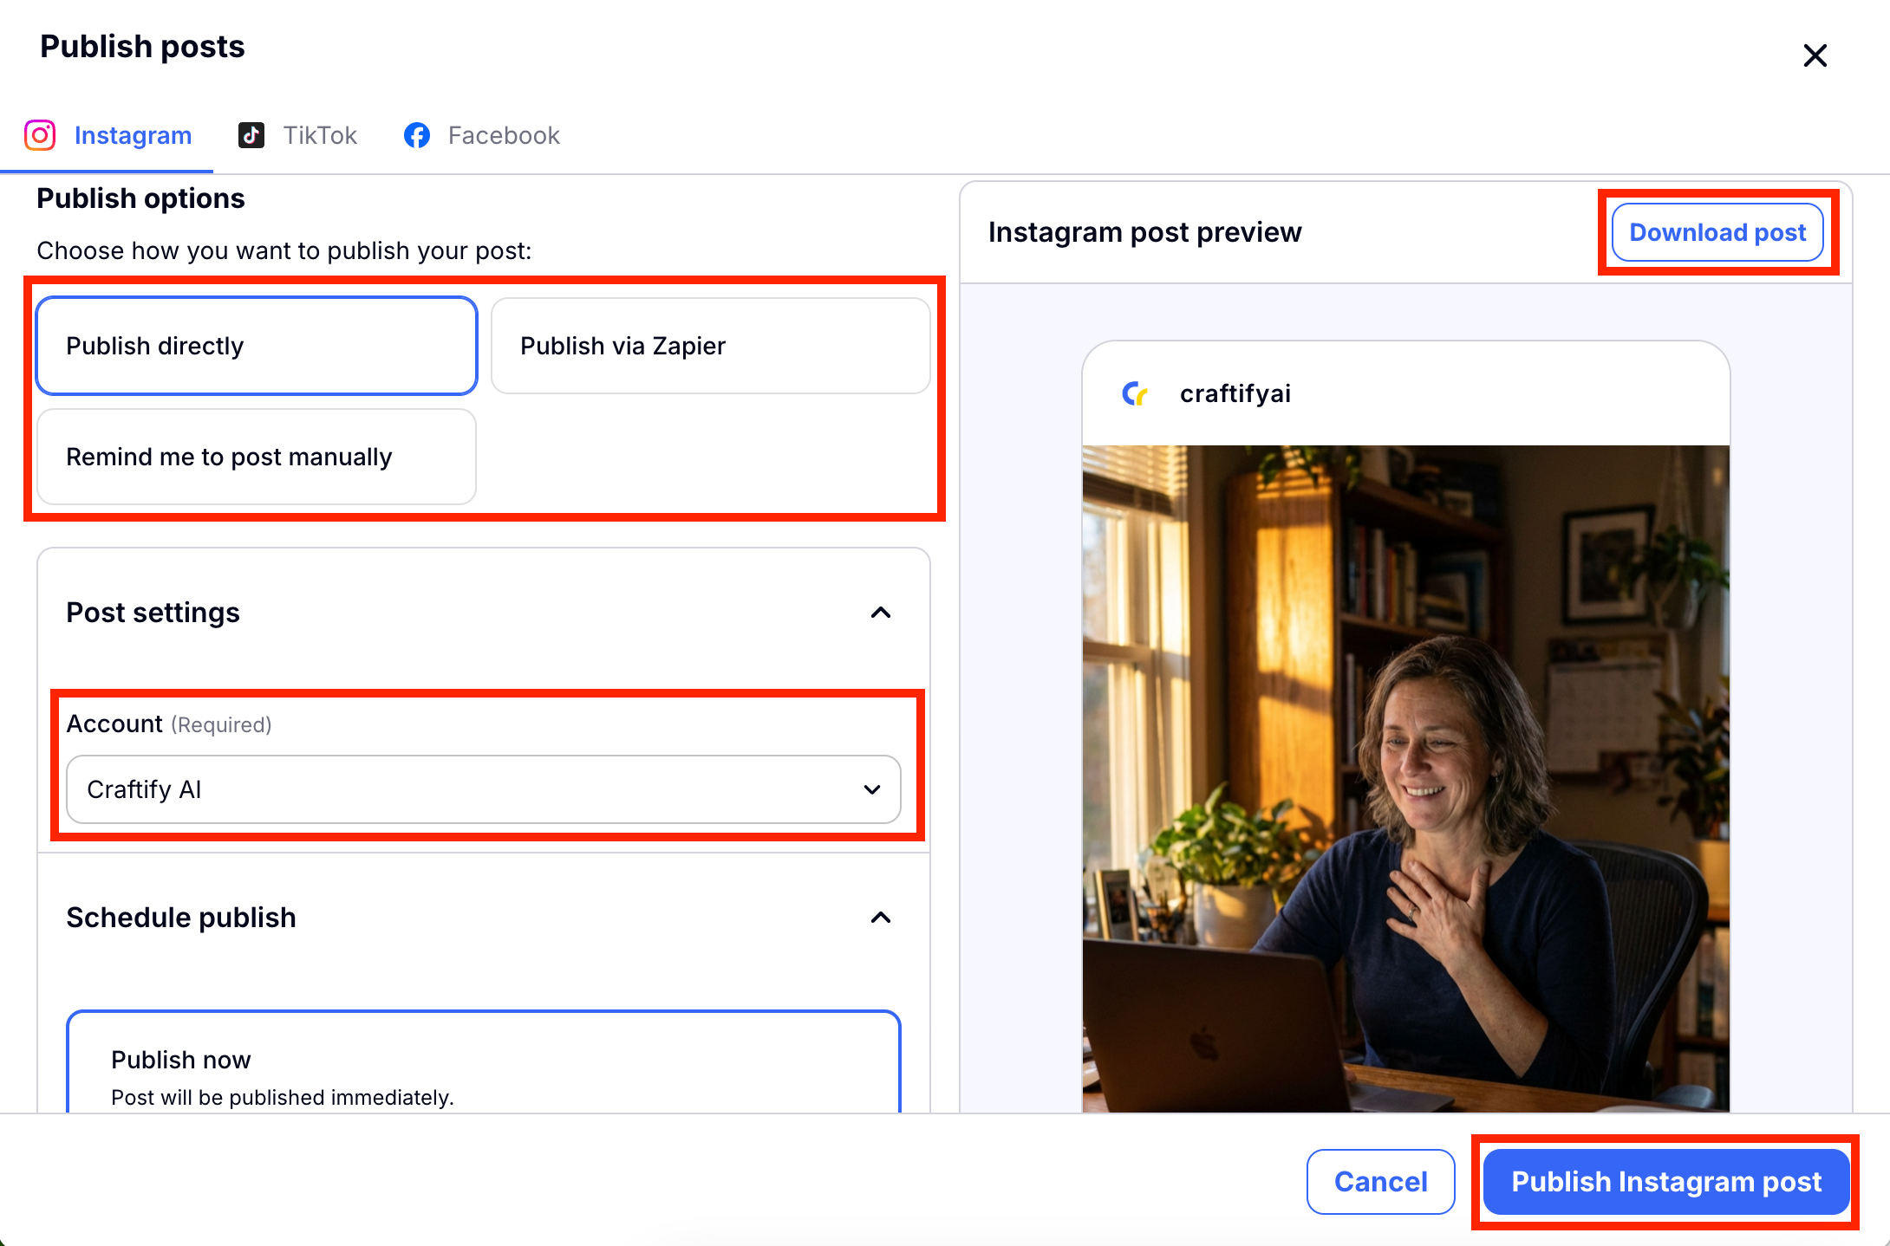Click the TikTok logo icon
This screenshot has height=1246, width=1890.
(251, 135)
